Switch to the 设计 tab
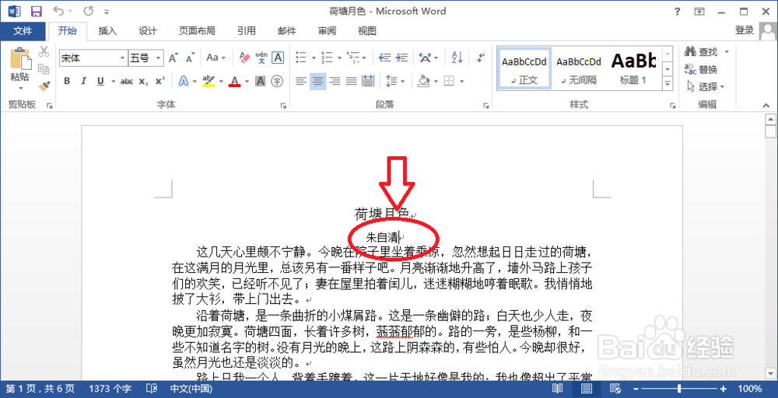This screenshot has width=778, height=398. pos(148,31)
